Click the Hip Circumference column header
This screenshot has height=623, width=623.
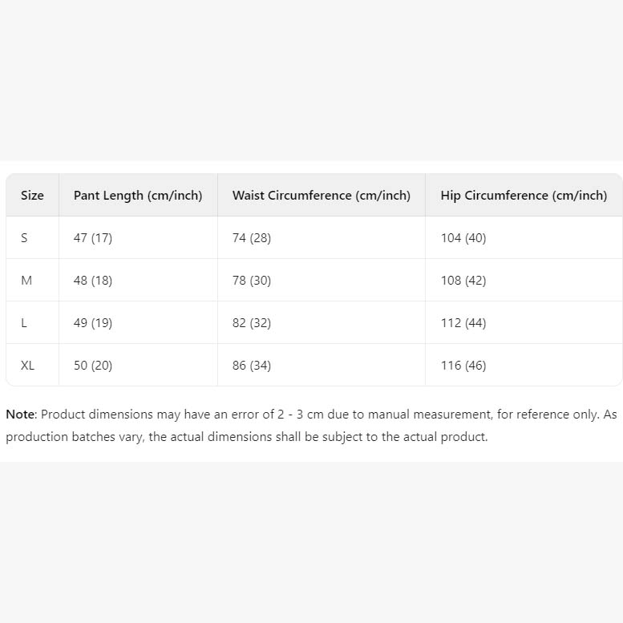[524, 196]
